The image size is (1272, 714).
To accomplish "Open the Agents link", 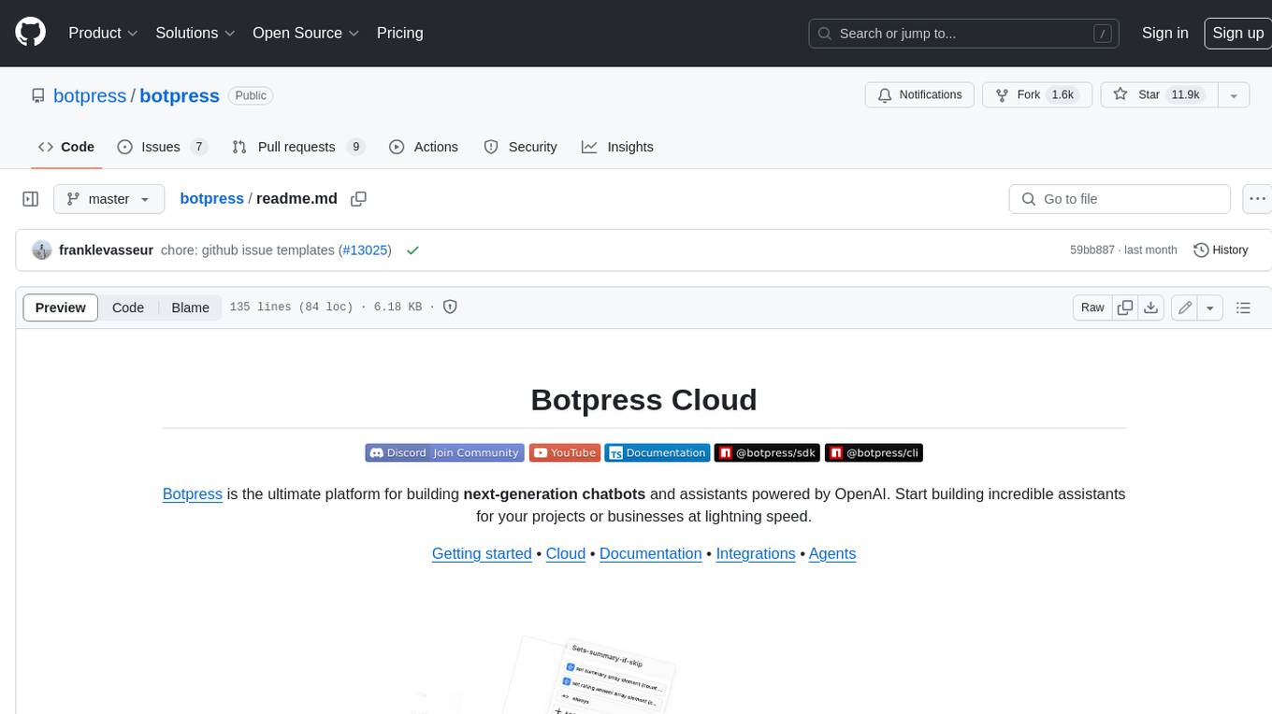I will click(832, 553).
